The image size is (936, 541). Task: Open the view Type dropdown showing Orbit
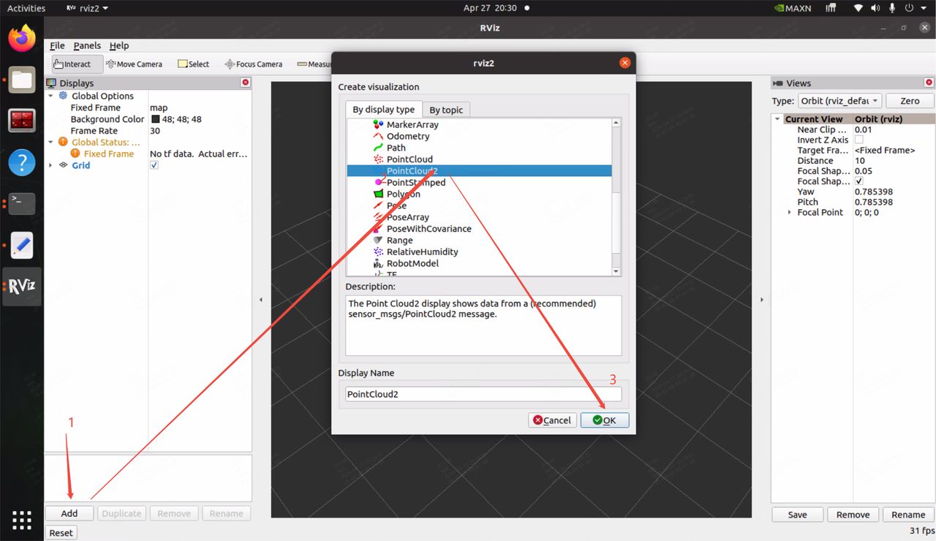(x=839, y=101)
